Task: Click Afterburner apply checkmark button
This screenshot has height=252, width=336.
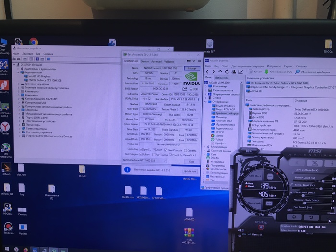Action: click(x=328, y=218)
